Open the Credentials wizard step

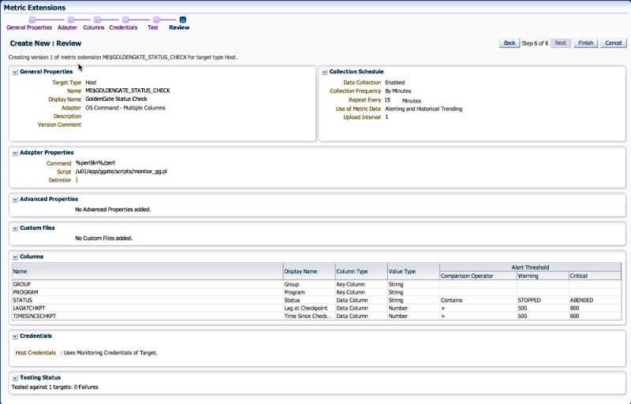[x=123, y=27]
